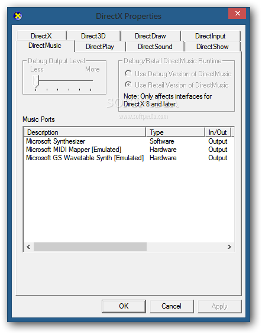Select Microsoft MIDI Mapper [Emulated] row
The width and height of the screenshot is (262, 334).
pyautogui.click(x=129, y=150)
